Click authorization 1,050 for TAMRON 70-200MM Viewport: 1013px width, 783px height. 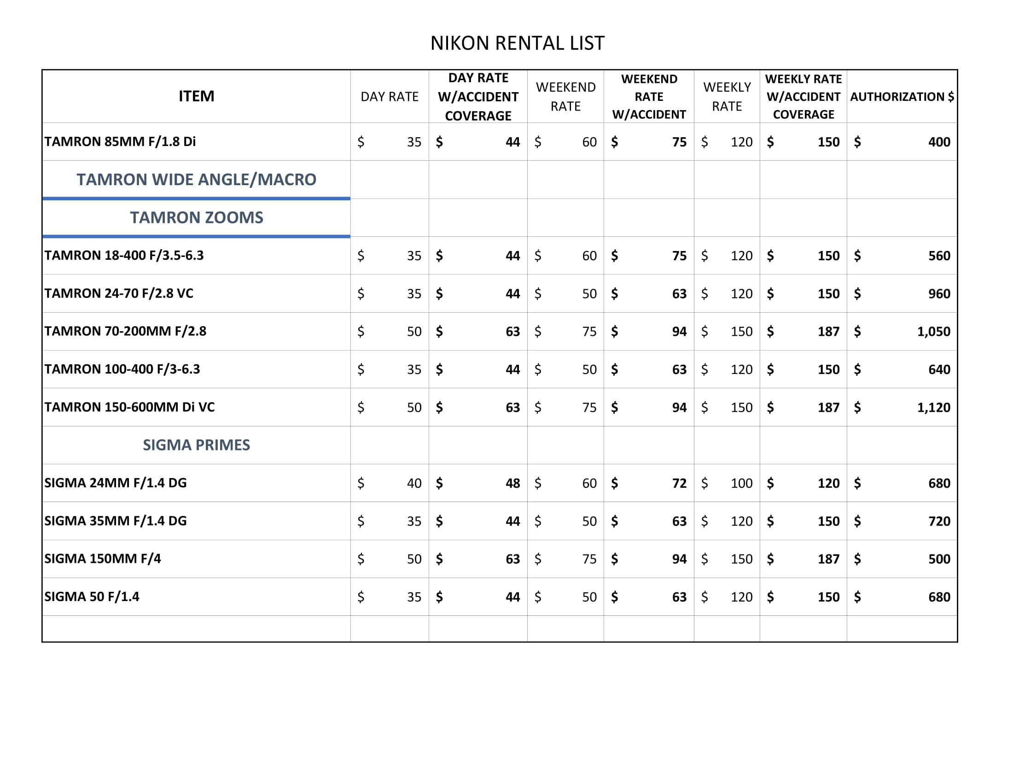933,332
